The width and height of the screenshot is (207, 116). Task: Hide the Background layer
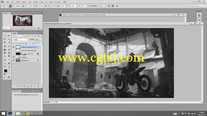[x=14, y=61]
